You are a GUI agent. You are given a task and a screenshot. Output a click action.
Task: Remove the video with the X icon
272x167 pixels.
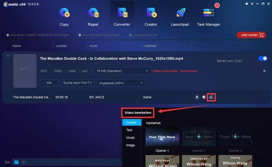264,71
